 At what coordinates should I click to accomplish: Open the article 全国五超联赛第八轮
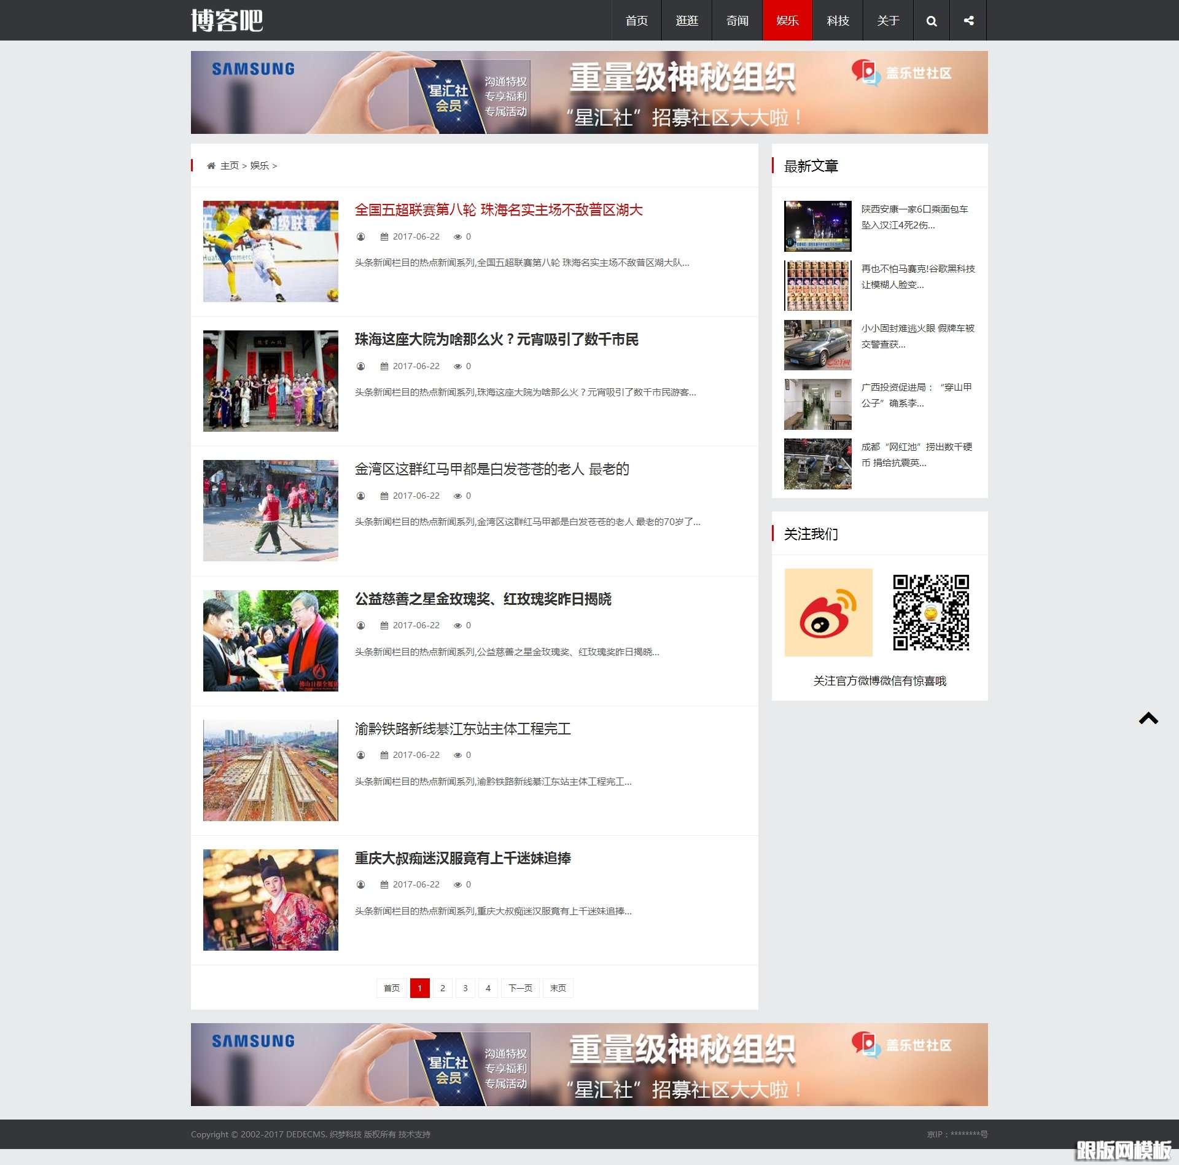coord(499,210)
